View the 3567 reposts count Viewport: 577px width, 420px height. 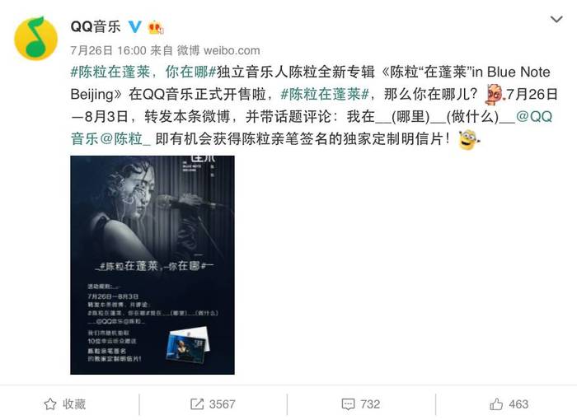(222, 404)
